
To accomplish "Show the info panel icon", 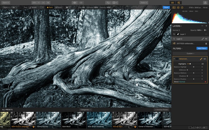I will (182, 7).
